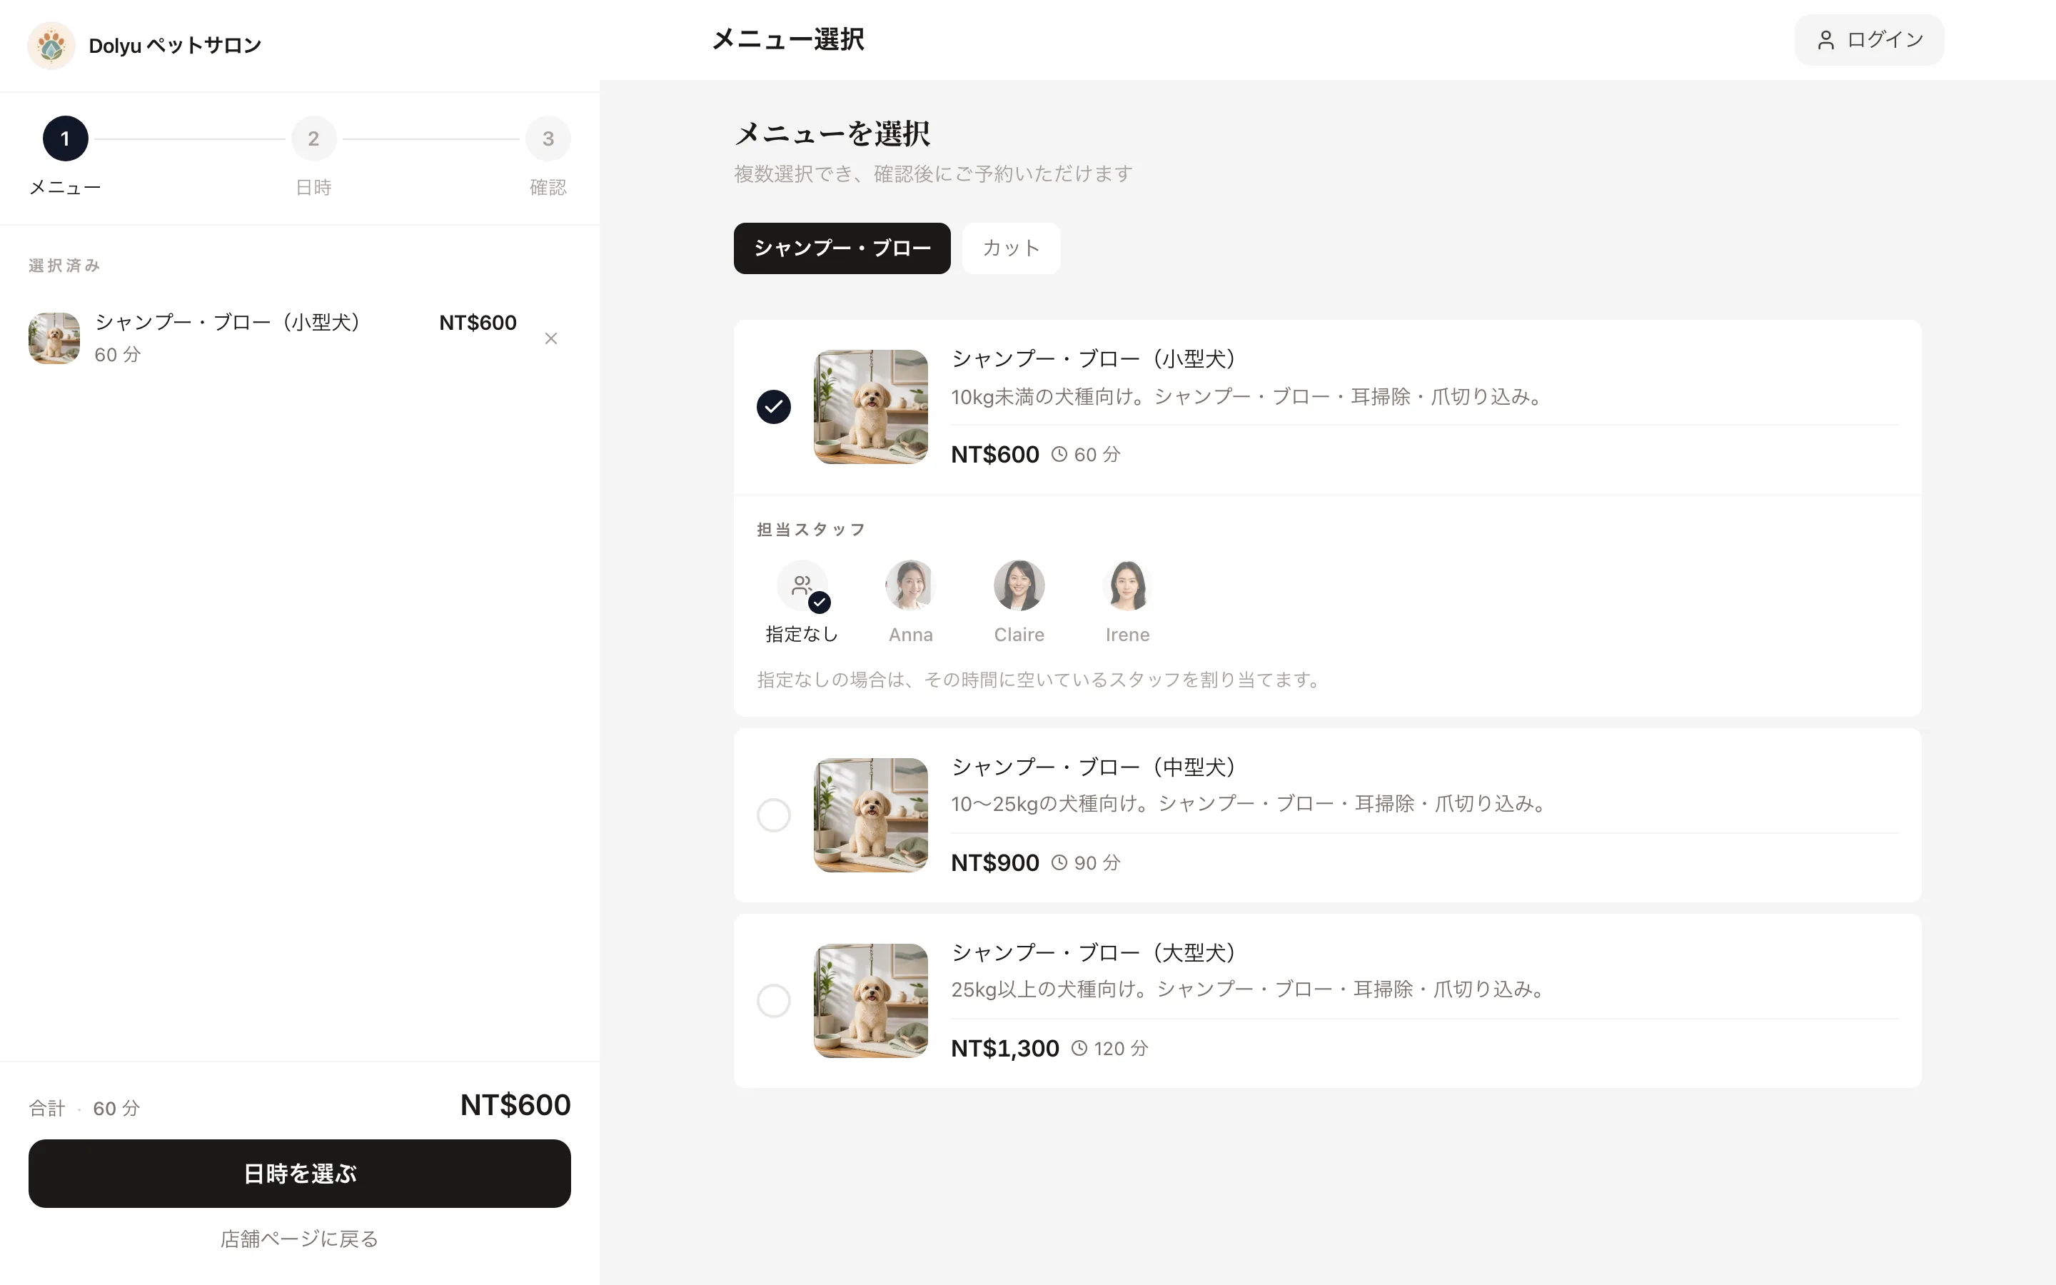The height and width of the screenshot is (1285, 2056).
Task: Uncheck the シャンプー・ブロー（小型犬） selection circle
Action: (773, 406)
